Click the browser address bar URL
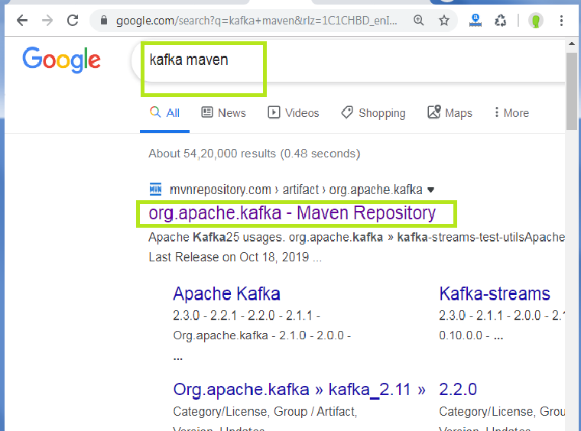The height and width of the screenshot is (431, 581). [256, 21]
